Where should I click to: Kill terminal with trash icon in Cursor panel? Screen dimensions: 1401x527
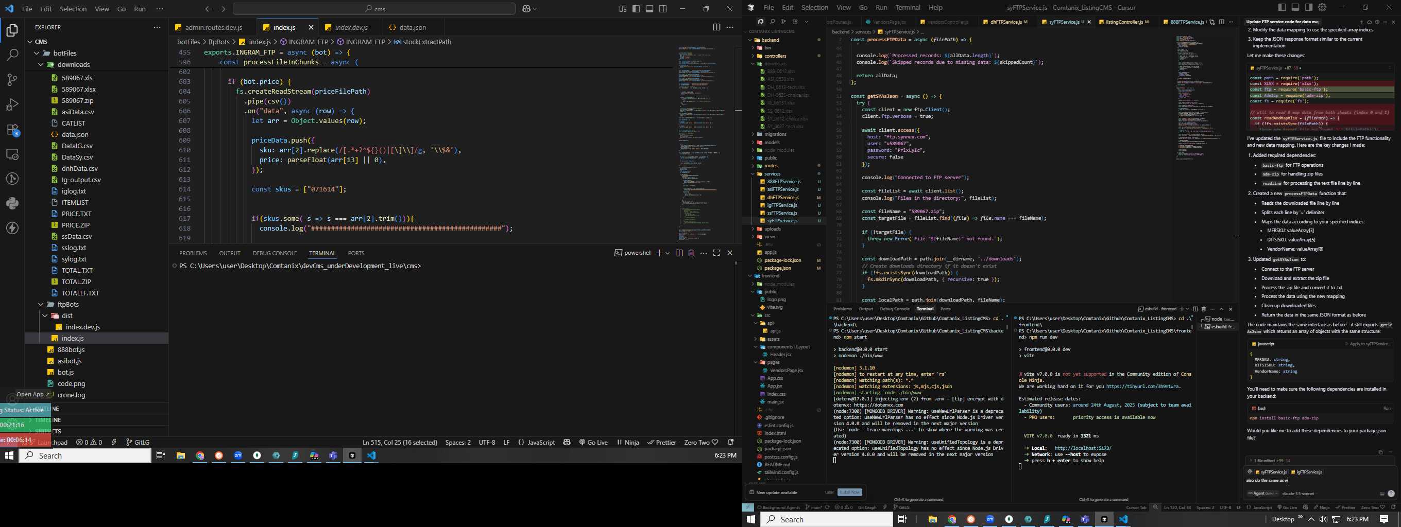[x=1204, y=309]
